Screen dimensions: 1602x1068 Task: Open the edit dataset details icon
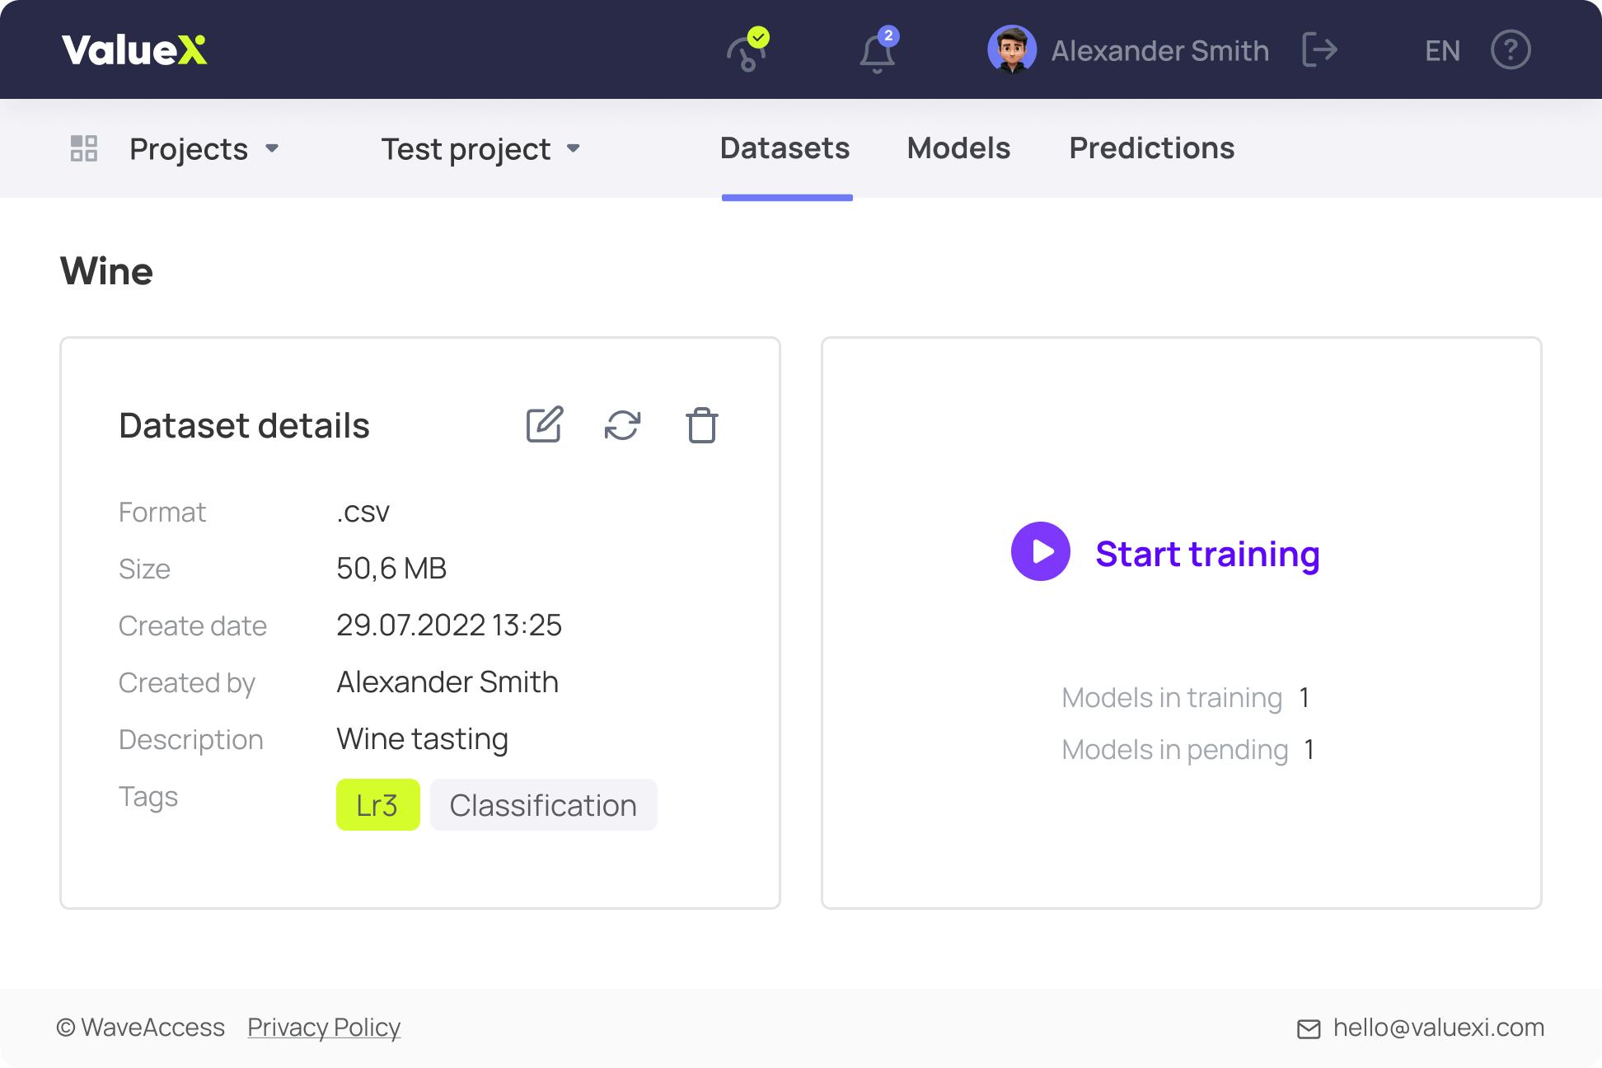point(544,425)
